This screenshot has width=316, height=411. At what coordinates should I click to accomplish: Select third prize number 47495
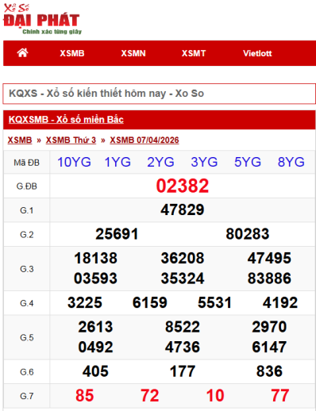[269, 258]
